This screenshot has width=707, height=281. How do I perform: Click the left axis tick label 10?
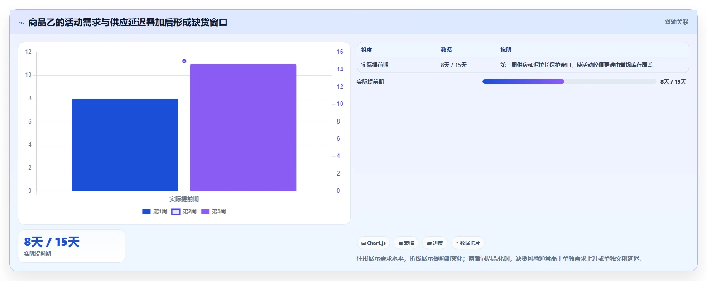point(29,75)
